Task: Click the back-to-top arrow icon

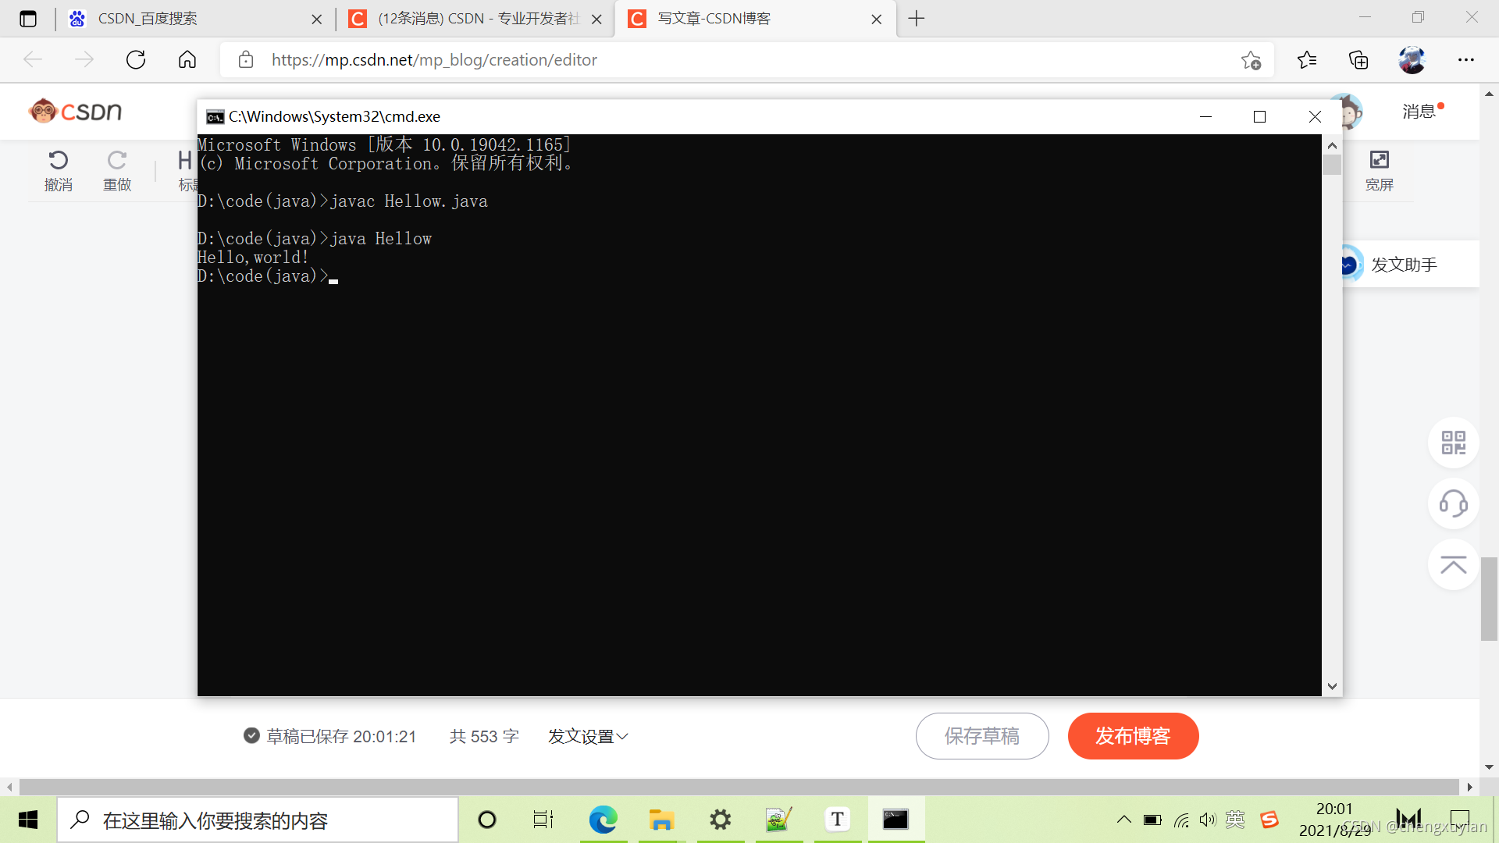Action: 1452,564
